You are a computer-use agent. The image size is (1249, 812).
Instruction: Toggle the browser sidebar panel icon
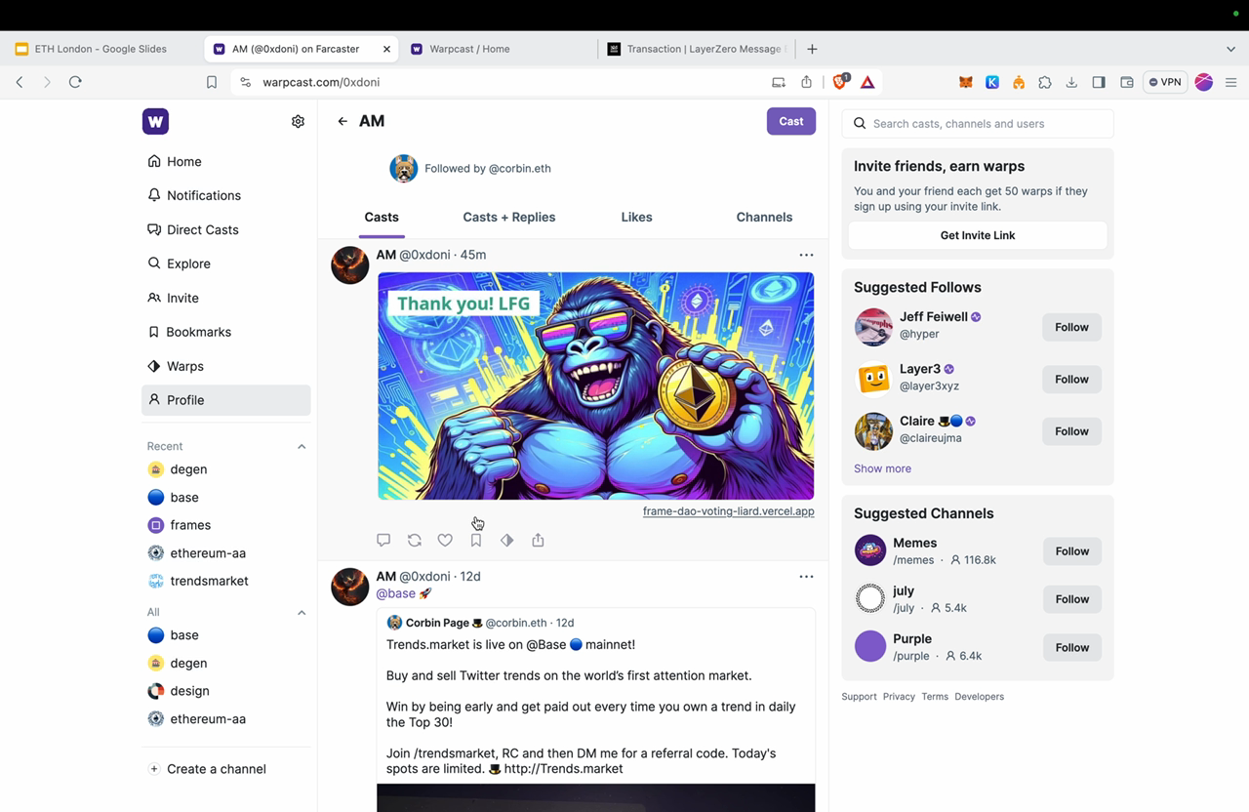1099,82
